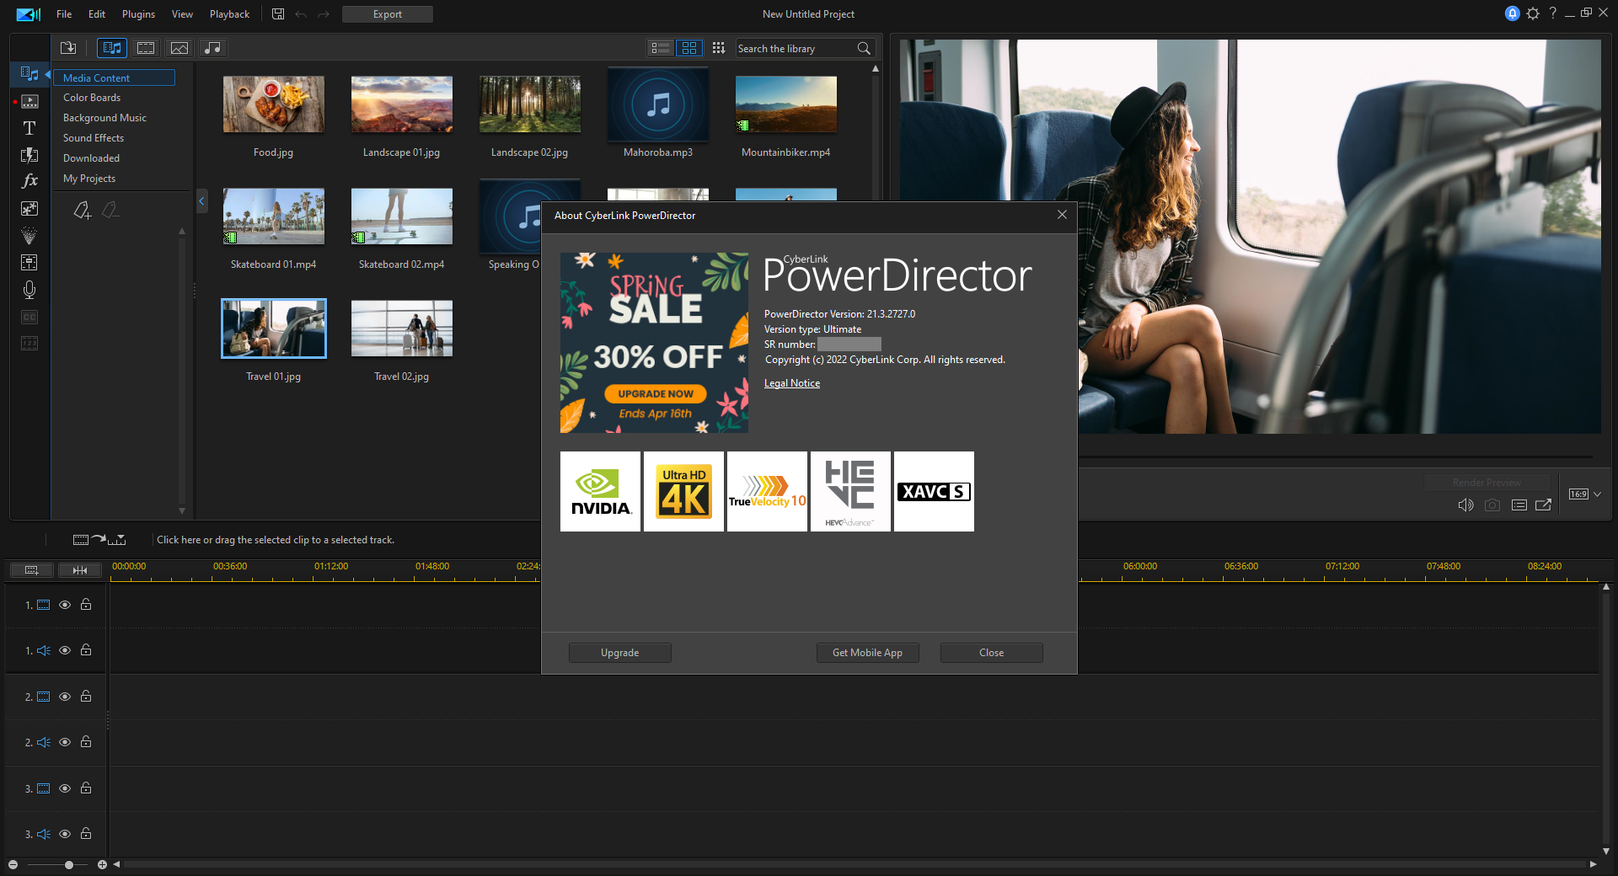1618x876 pixels.
Task: Click the timeline zoom-in plus button
Action: (102, 864)
